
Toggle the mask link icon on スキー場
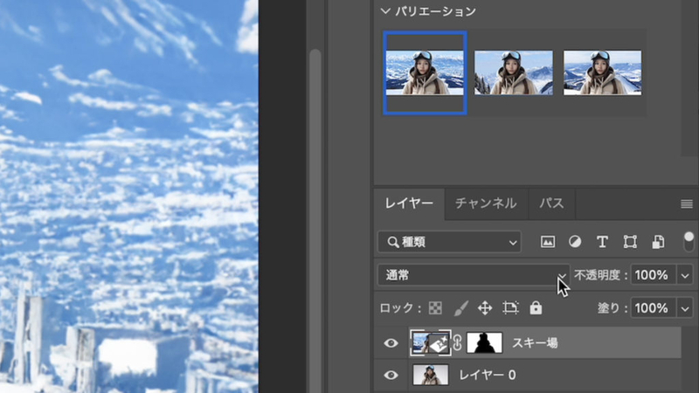457,343
